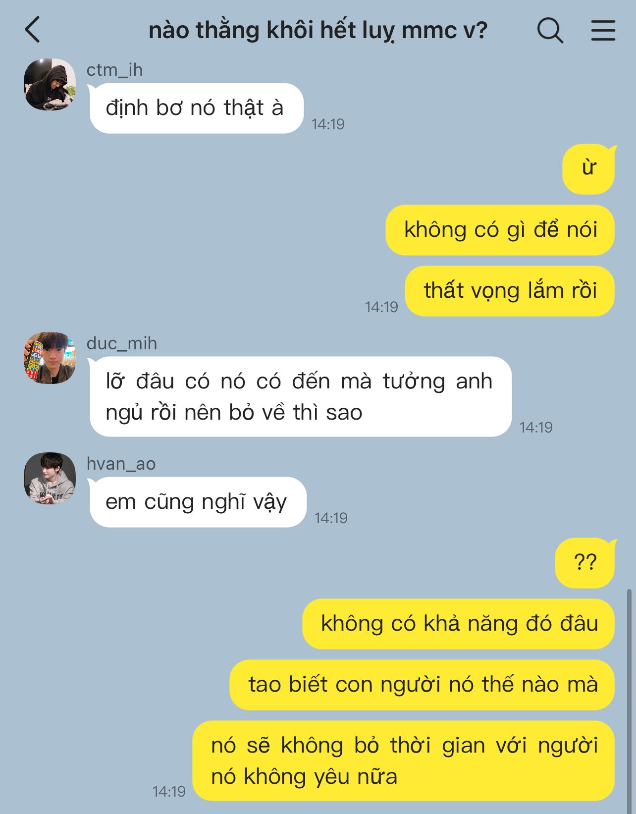
Task: Select the "không có khả năng đó đâu" bubble
Action: tap(459, 624)
